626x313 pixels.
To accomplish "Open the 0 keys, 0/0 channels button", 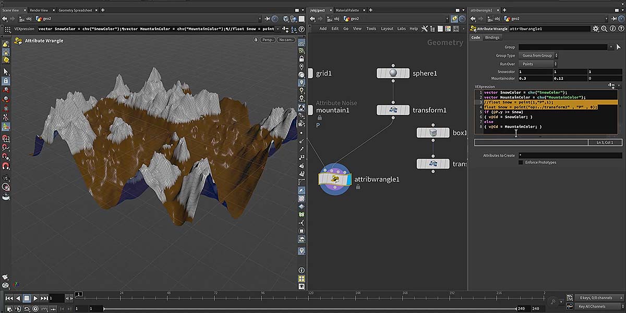I will [599, 298].
